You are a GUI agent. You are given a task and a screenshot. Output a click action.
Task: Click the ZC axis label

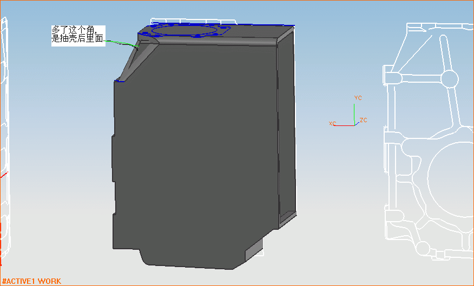pyautogui.click(x=364, y=120)
